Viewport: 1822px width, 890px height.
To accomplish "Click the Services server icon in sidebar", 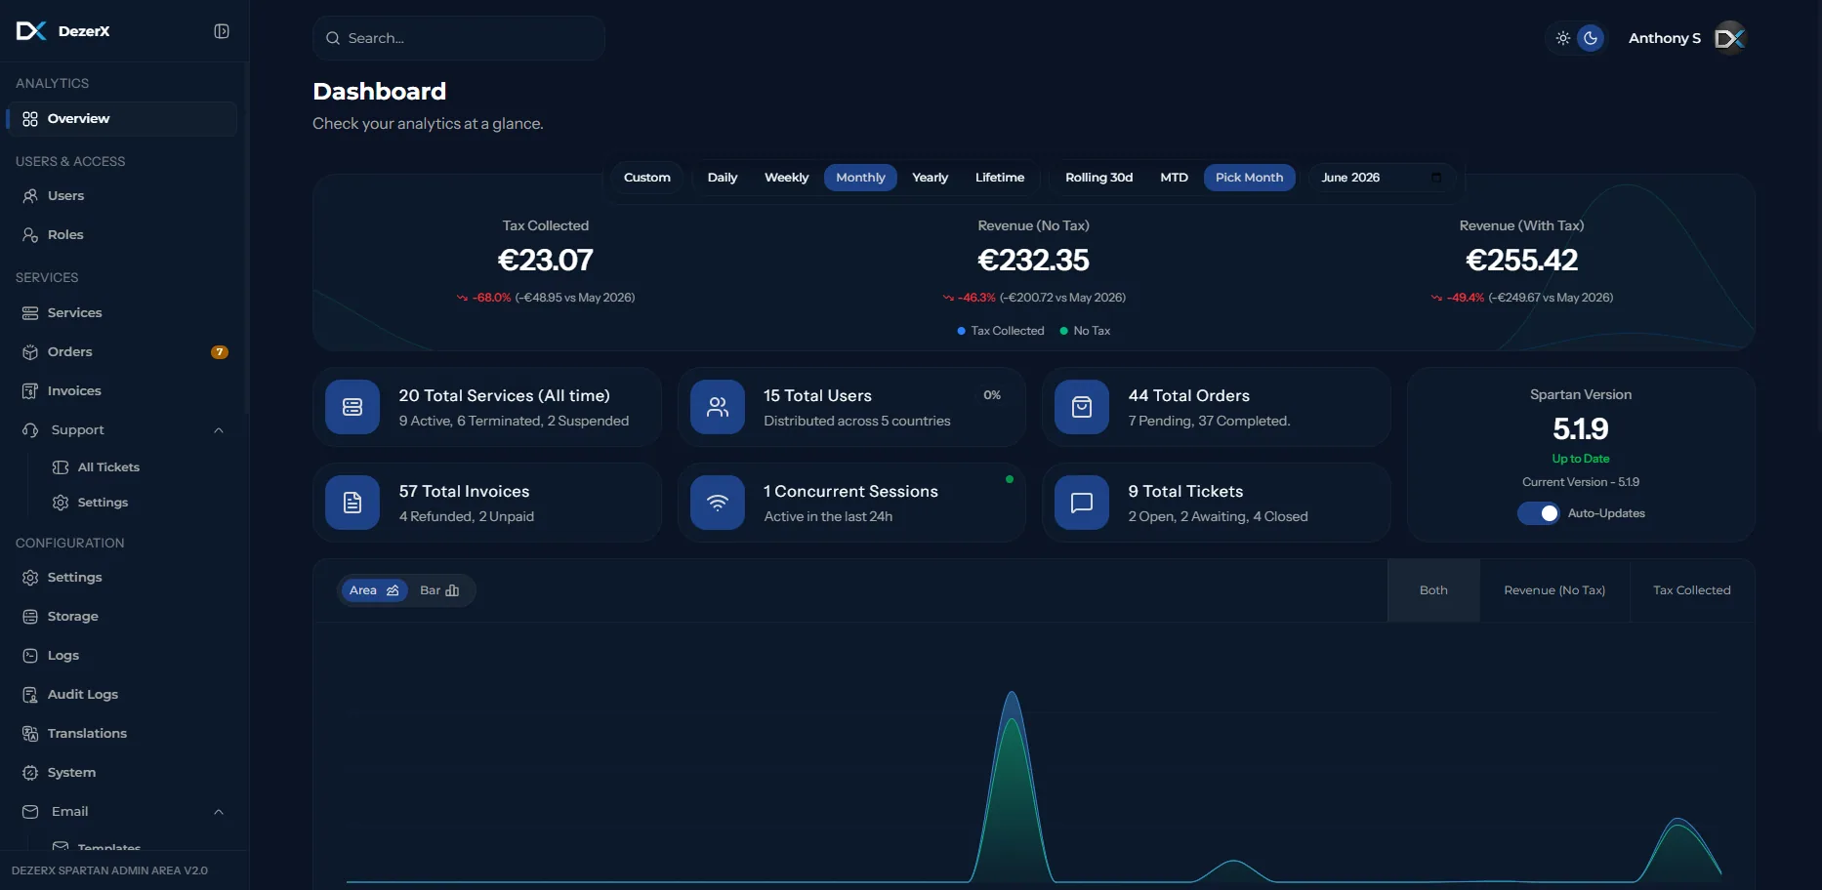I will [30, 313].
